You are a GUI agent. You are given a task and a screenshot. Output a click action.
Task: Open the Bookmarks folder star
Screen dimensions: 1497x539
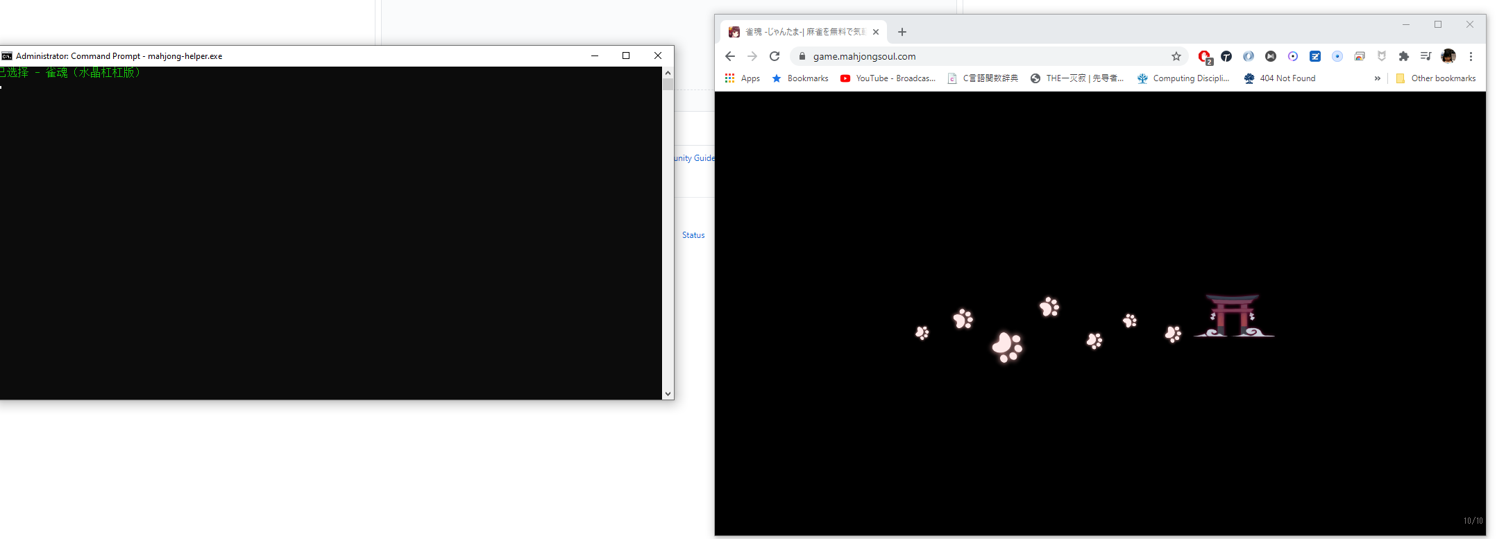pyautogui.click(x=800, y=78)
